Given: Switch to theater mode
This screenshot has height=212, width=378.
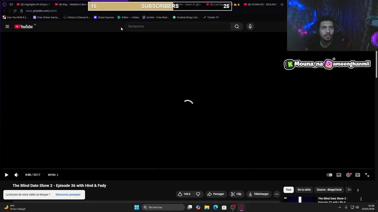Looking at the screenshot, I should (358, 175).
